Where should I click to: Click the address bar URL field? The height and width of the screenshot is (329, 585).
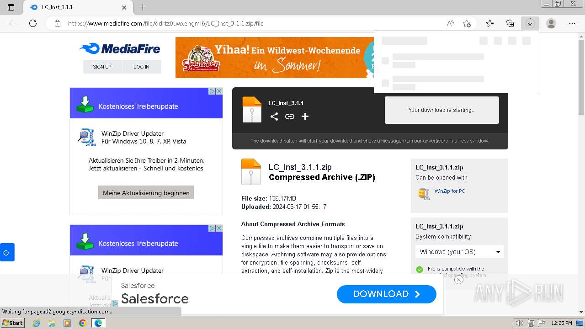pyautogui.click(x=256, y=23)
